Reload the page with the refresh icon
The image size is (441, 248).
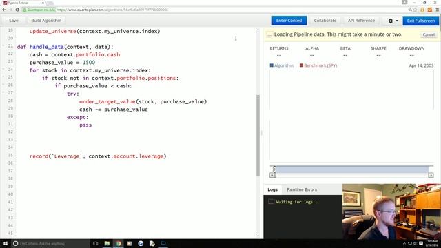click(x=17, y=10)
